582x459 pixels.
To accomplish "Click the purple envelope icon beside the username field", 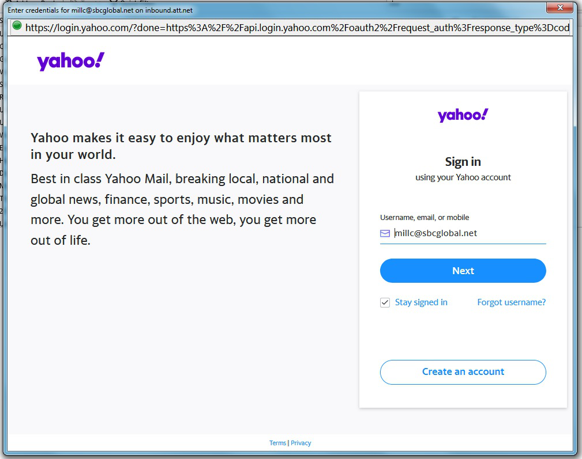I will (384, 233).
